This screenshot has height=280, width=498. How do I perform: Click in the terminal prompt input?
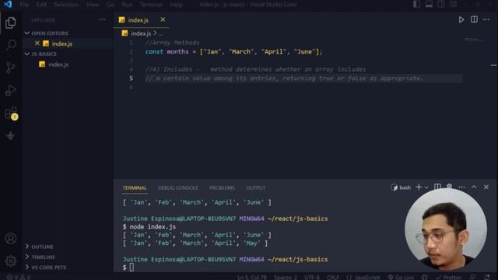tap(132, 268)
